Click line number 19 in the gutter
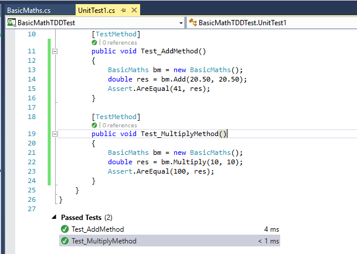 pos(32,134)
